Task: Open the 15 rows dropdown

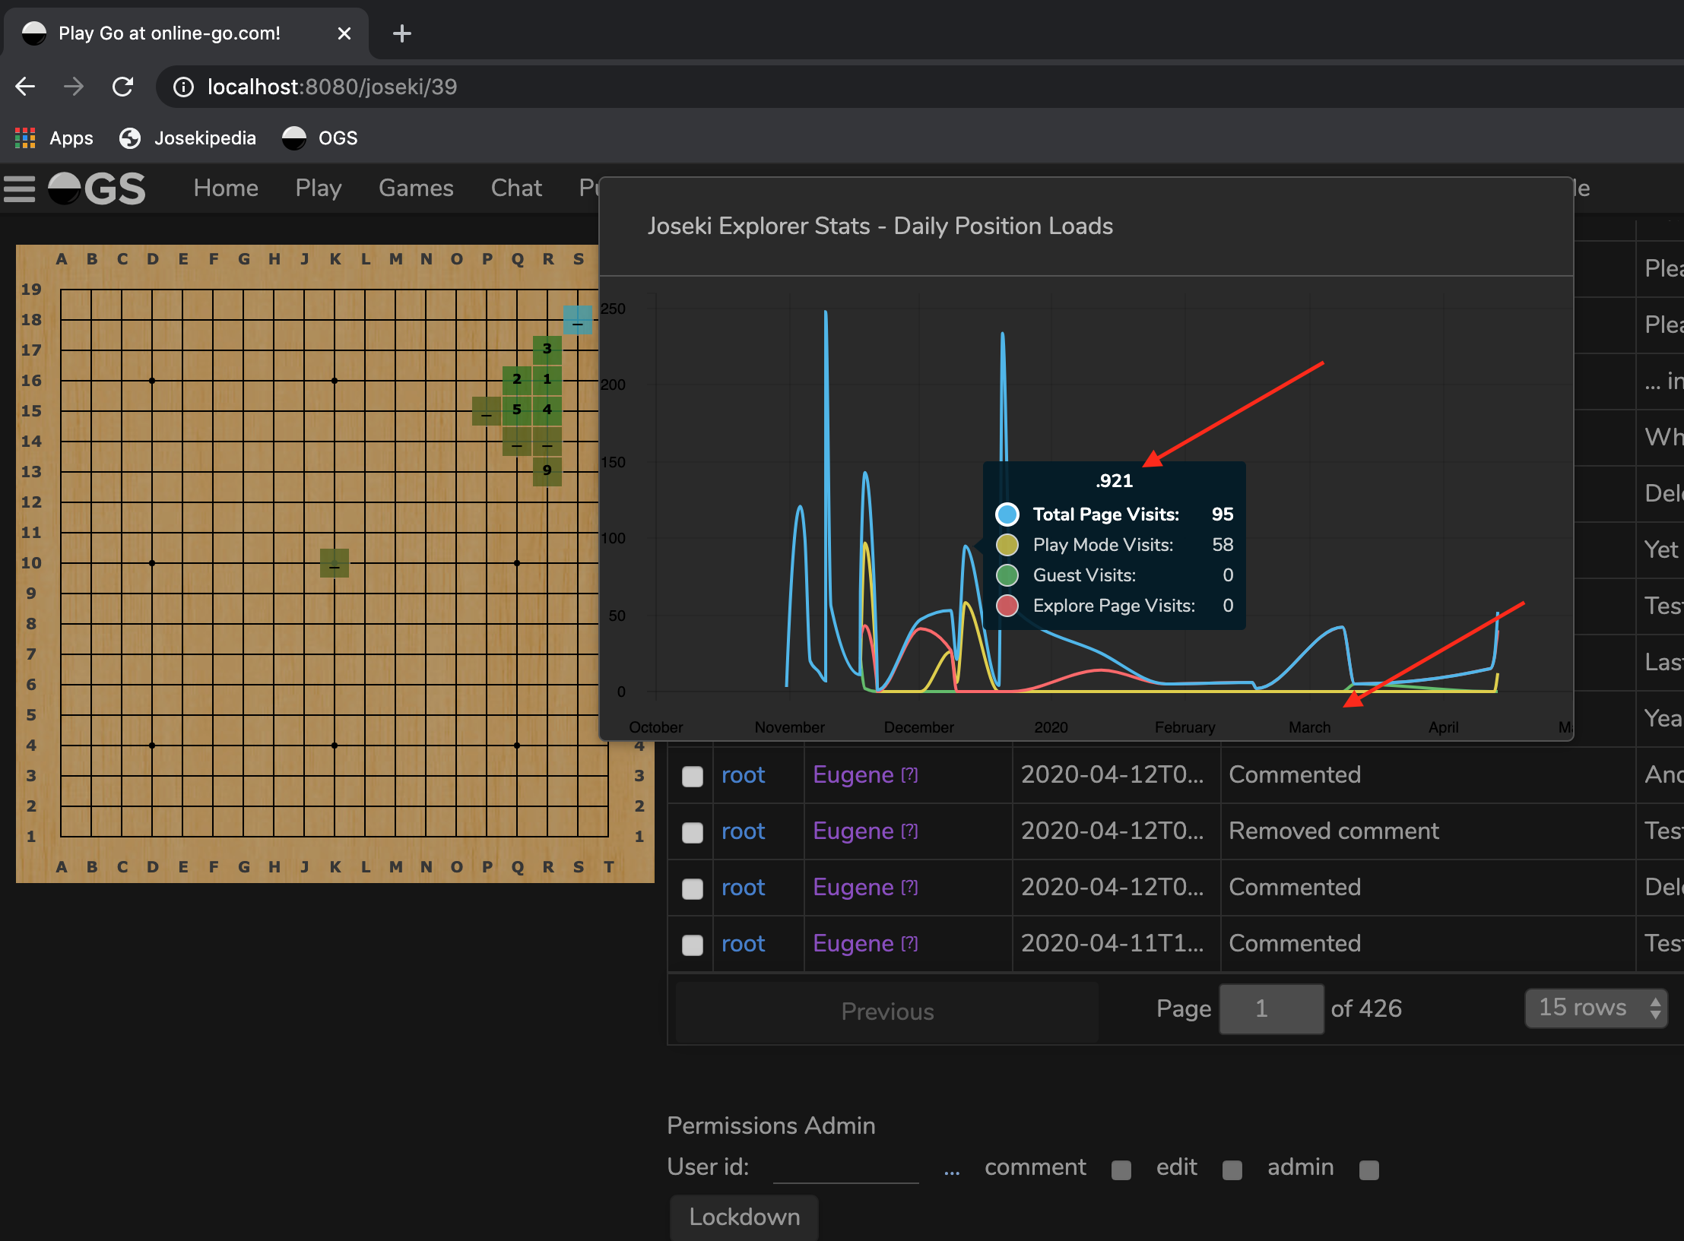Action: (1597, 1008)
